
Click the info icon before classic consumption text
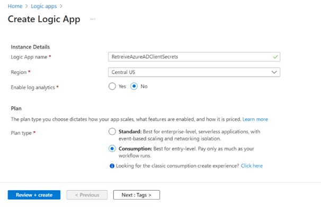pos(112,166)
